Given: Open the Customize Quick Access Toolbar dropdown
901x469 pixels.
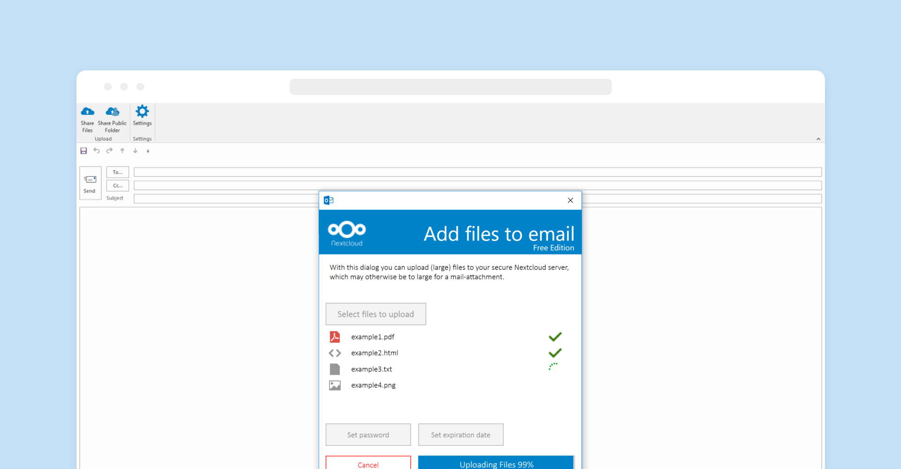Looking at the screenshot, I should pyautogui.click(x=148, y=151).
